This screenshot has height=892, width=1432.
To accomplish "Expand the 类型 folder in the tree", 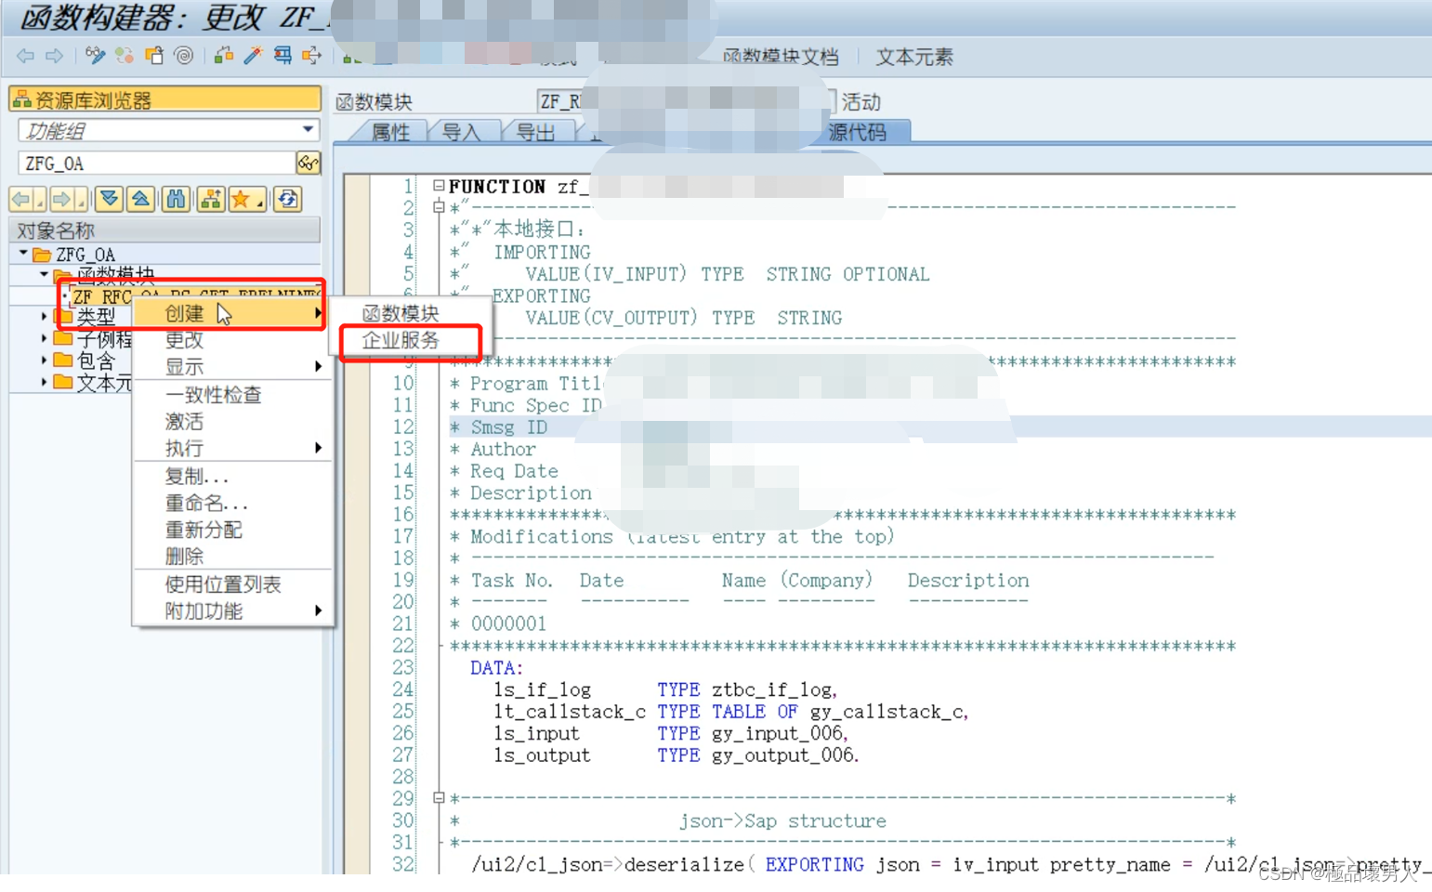I will (44, 316).
